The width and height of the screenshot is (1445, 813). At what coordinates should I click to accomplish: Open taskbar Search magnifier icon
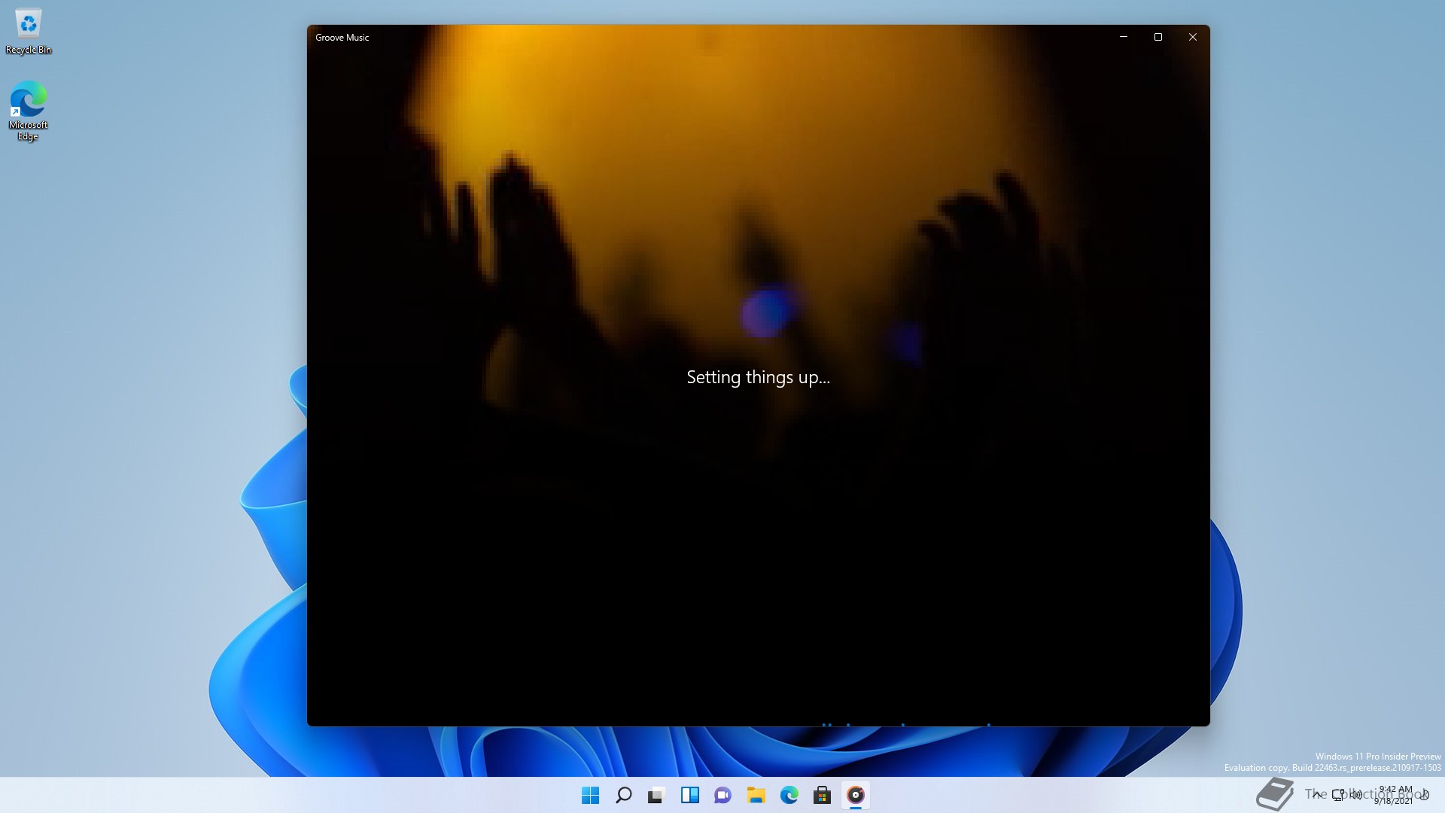tap(624, 795)
